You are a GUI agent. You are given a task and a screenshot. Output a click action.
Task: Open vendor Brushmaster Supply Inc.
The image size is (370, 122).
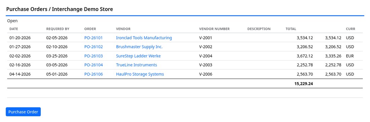139,47
